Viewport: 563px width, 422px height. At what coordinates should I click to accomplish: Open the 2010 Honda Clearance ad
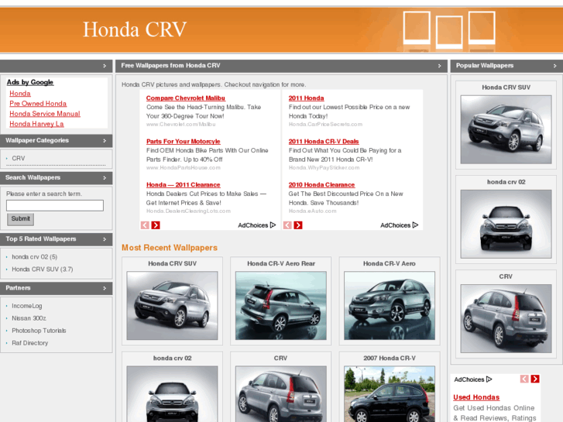[x=321, y=184]
